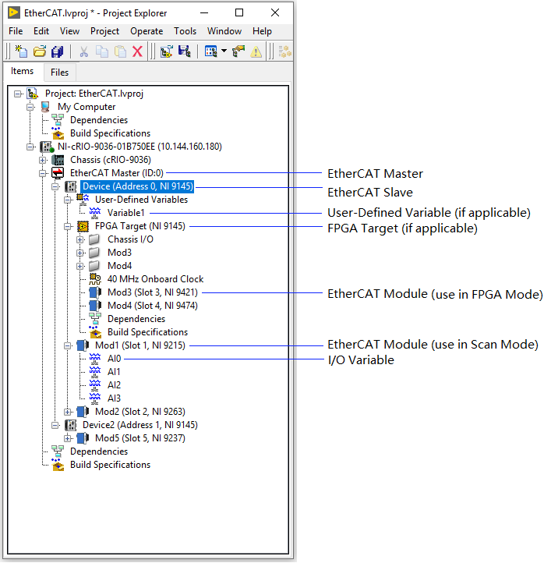Select the 40 MHz Onboard Clock item
Image resolution: width=551 pixels, height=563 pixels.
coord(155,279)
